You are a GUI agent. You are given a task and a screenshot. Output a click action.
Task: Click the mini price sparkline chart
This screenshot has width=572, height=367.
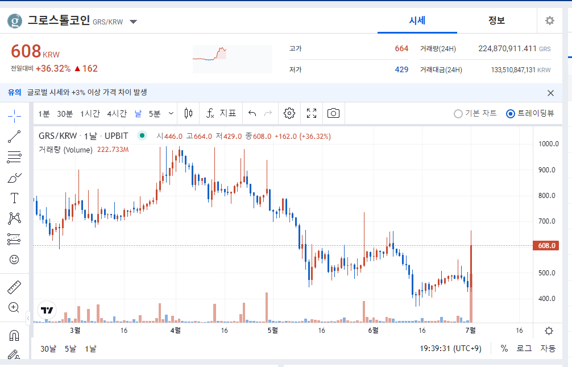[x=233, y=59]
